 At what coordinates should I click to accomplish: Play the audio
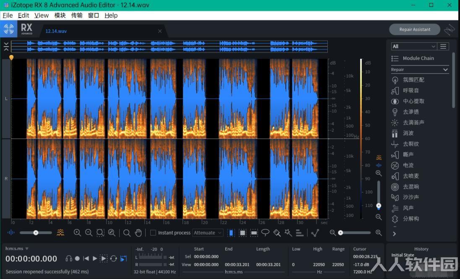tap(95, 258)
